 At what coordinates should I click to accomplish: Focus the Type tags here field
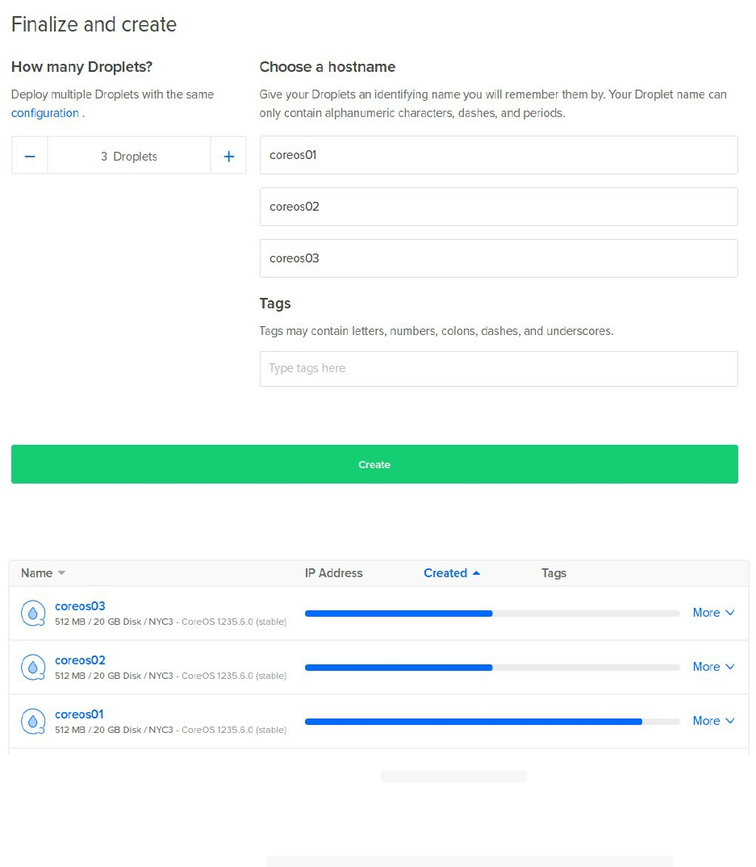499,369
